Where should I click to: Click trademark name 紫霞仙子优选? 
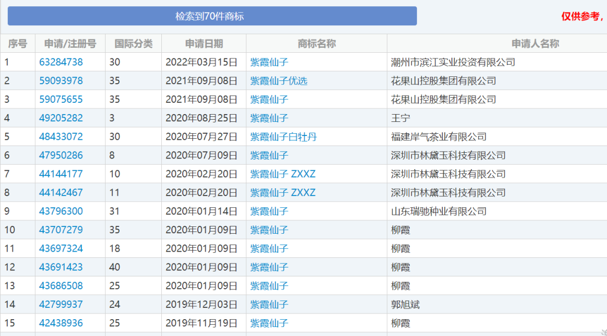coord(279,80)
